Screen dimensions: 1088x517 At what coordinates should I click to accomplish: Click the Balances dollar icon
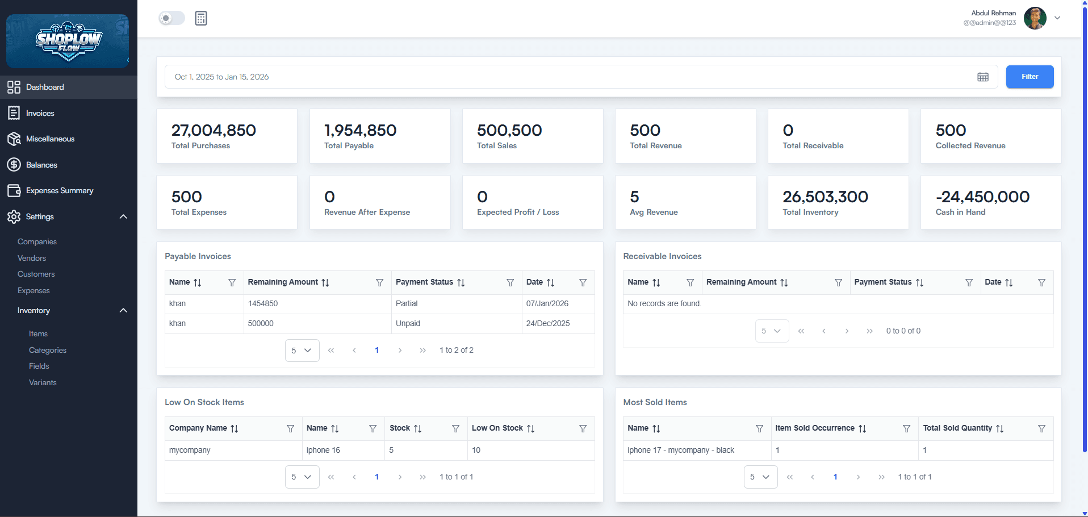click(x=14, y=165)
